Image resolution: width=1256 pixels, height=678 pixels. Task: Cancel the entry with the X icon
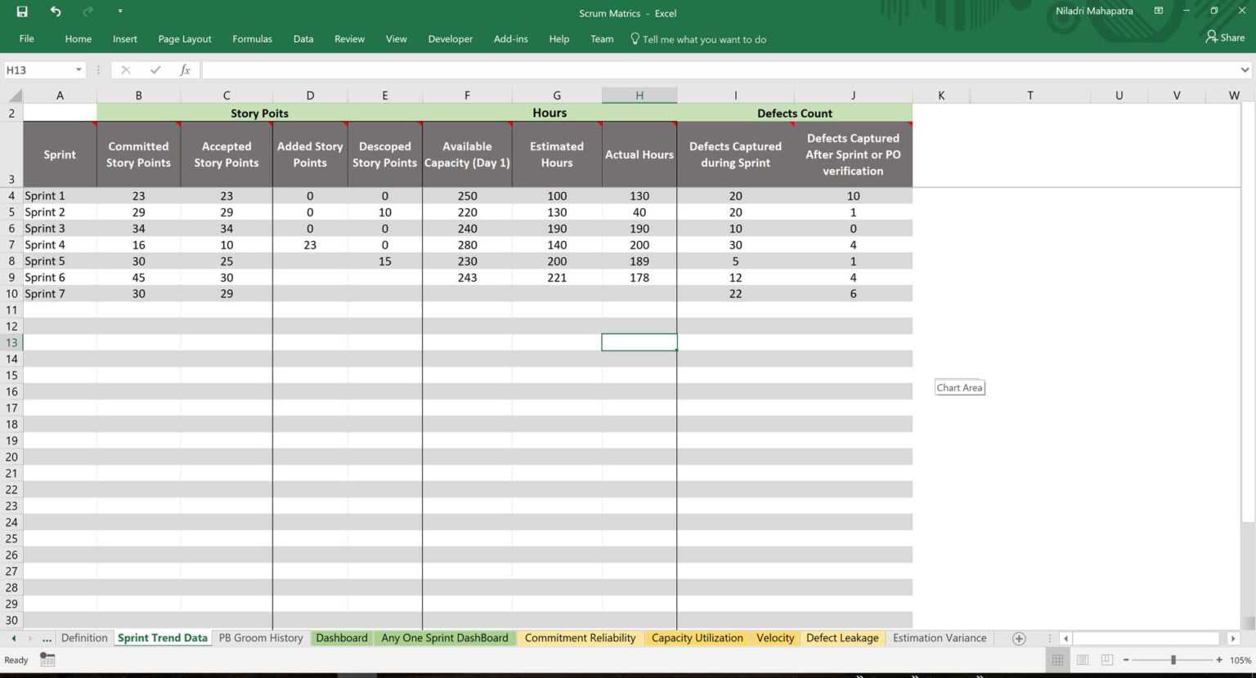click(x=126, y=69)
